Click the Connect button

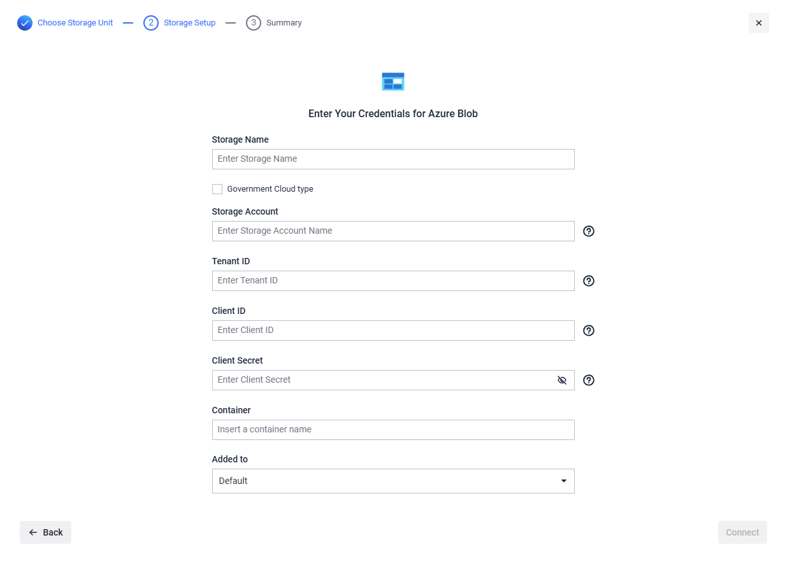coord(742,532)
